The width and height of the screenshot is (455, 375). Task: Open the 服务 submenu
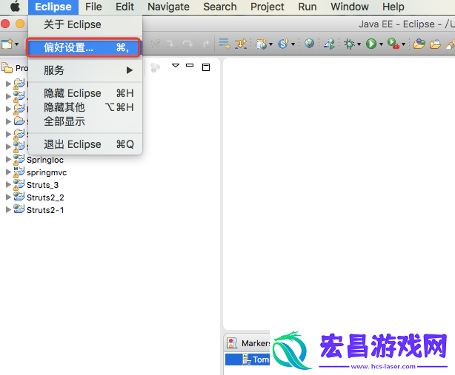click(85, 70)
